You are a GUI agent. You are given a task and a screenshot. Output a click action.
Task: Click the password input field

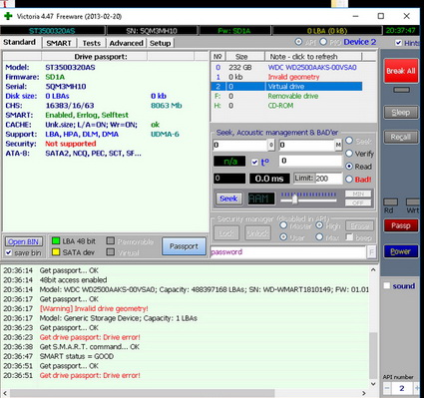pos(288,252)
